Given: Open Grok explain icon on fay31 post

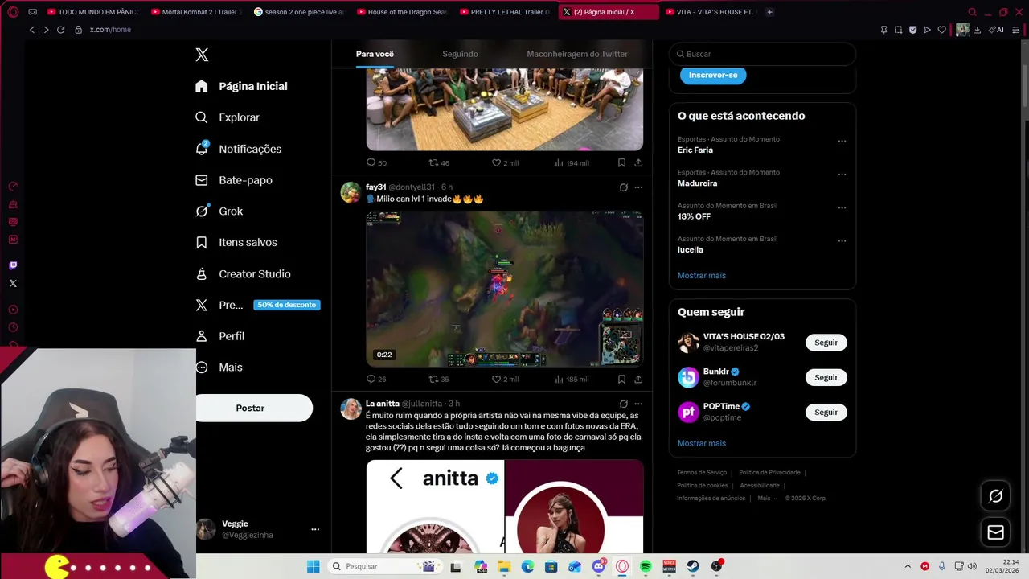Looking at the screenshot, I should [623, 187].
